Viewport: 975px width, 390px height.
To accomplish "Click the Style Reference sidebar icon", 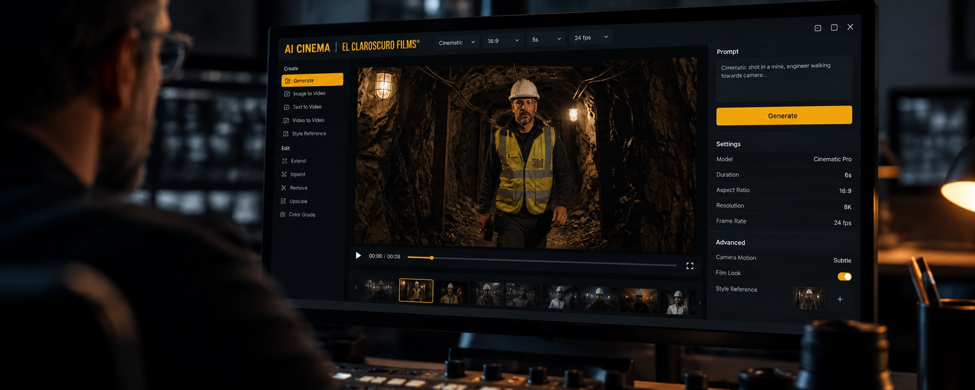I will (286, 134).
